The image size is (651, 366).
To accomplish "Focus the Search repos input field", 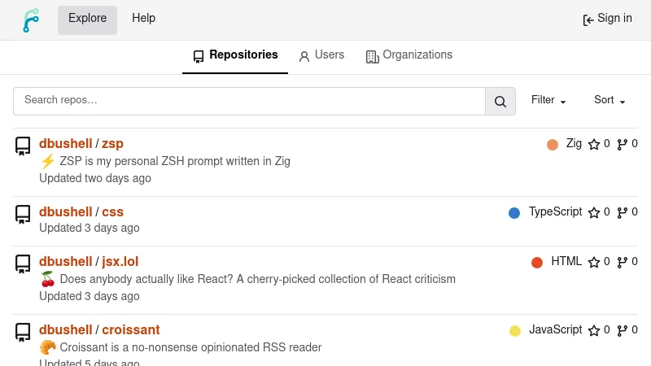I will point(249,101).
